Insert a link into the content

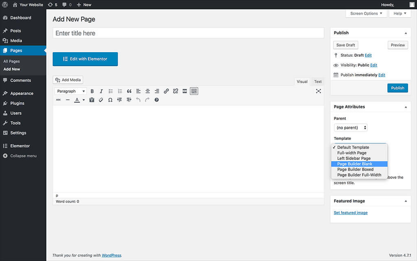tap(166, 91)
